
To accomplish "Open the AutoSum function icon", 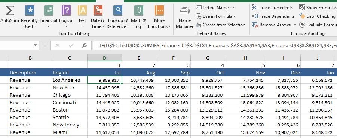I will (x=10, y=10).
